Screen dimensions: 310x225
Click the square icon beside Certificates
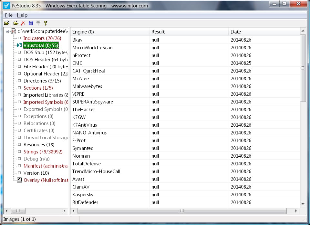[x=19, y=130]
